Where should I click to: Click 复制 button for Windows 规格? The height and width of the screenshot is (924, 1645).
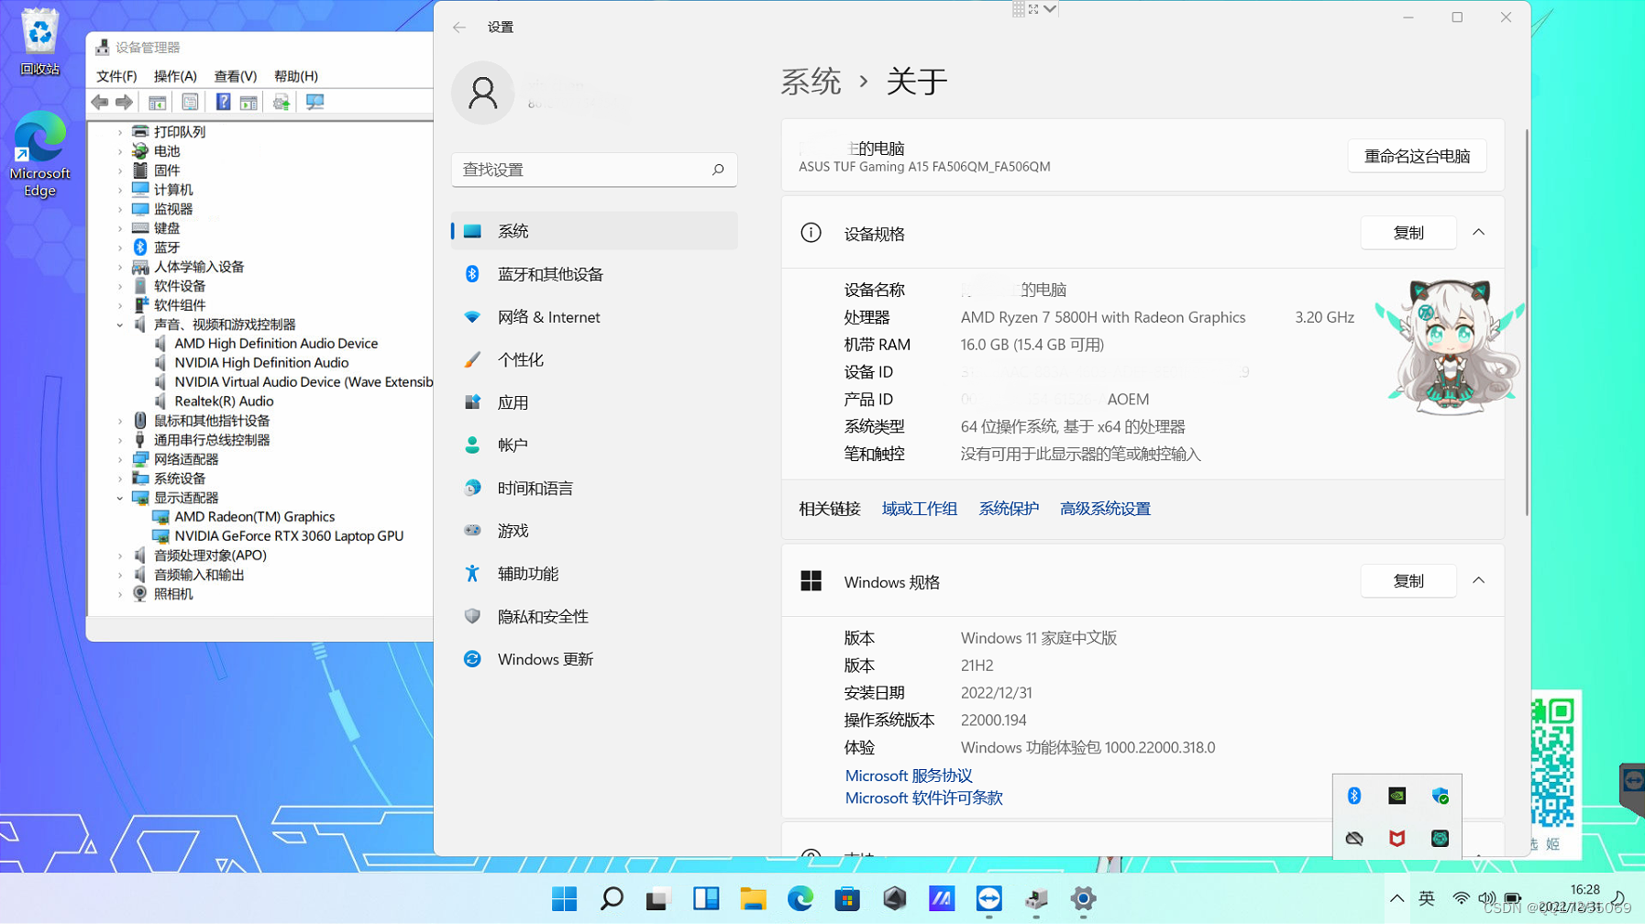tap(1408, 581)
